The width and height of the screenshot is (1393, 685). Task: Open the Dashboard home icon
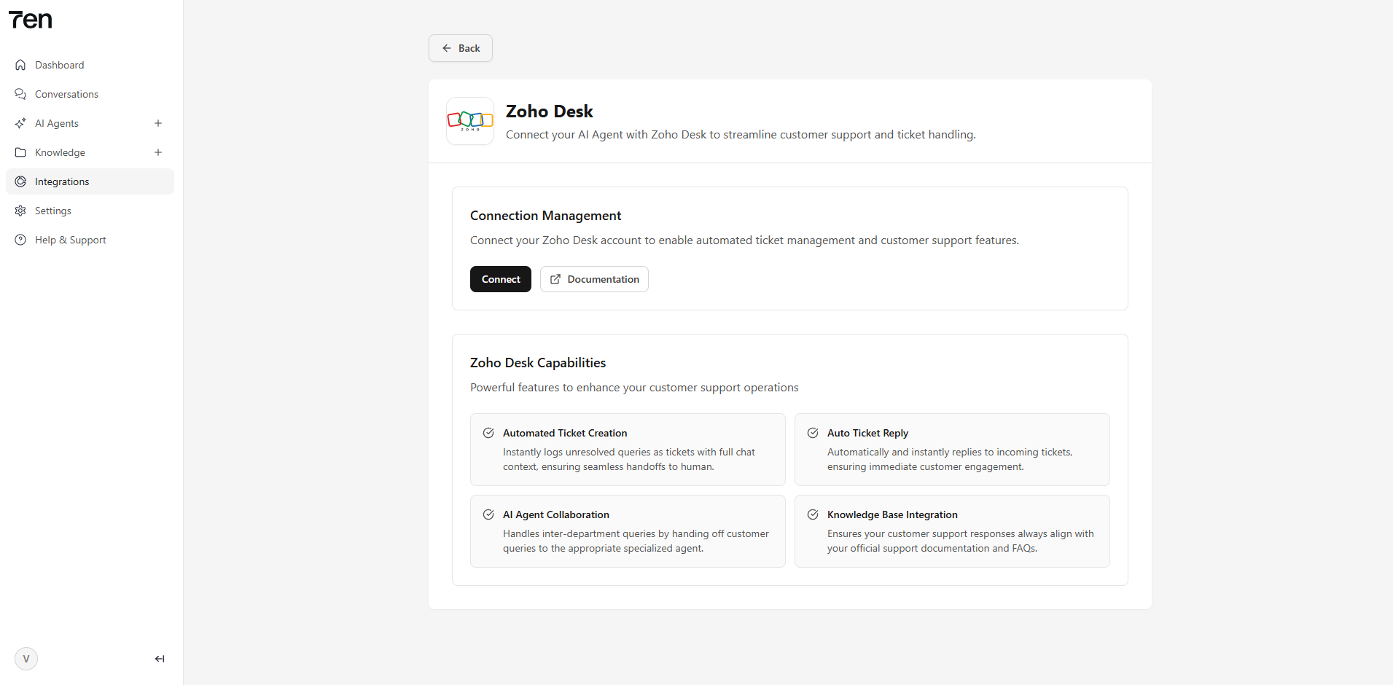(x=20, y=65)
